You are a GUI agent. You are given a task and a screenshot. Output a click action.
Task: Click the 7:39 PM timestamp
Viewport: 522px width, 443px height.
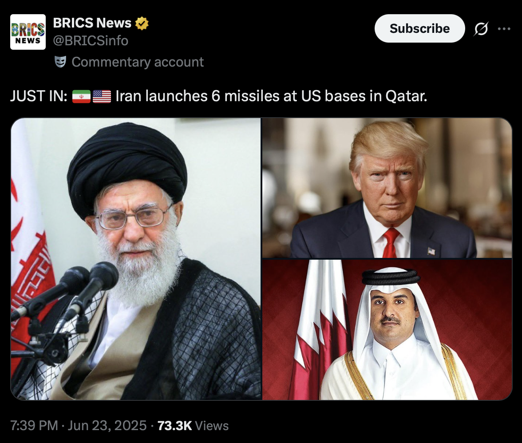[34, 426]
